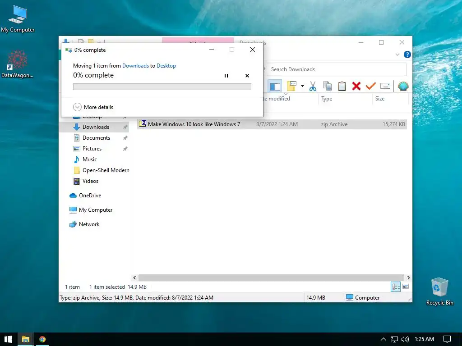Toggle the navigation pane toolbar button
The image size is (462, 346).
[x=275, y=86]
